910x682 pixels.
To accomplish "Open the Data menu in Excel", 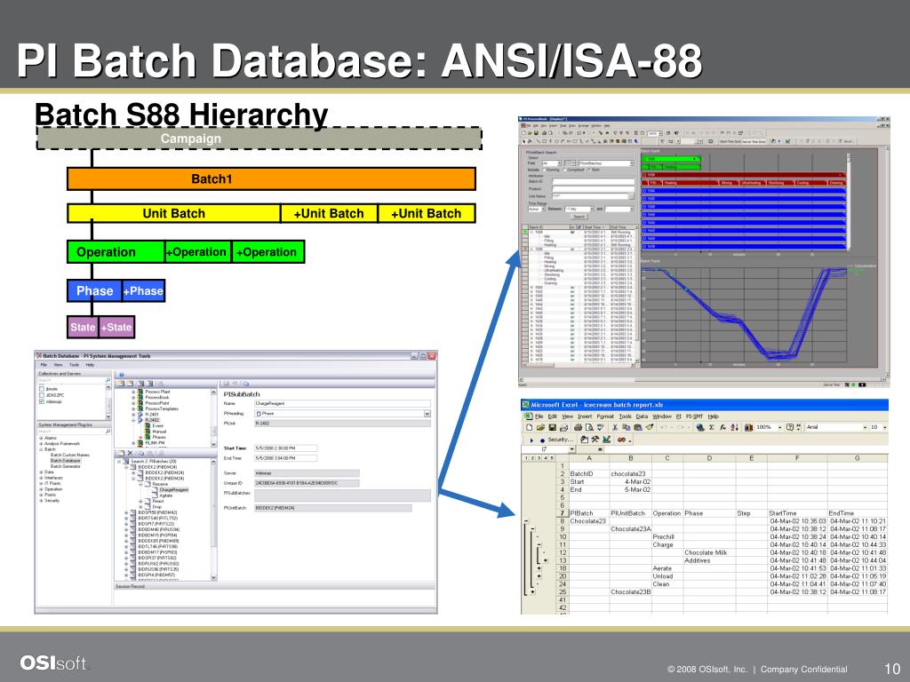I will (x=642, y=416).
